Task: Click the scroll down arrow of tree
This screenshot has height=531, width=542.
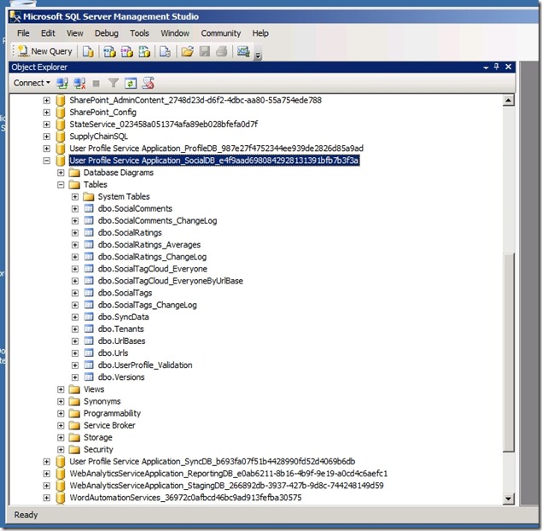Action: (x=509, y=499)
